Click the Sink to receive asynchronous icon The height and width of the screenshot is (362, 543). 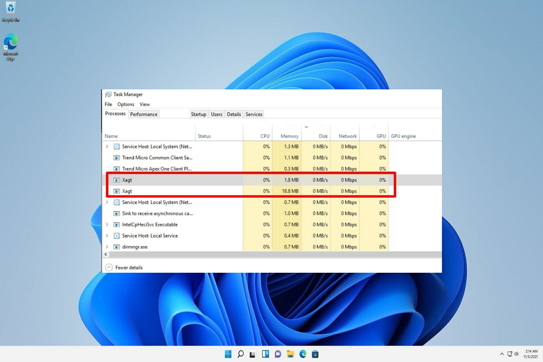117,214
